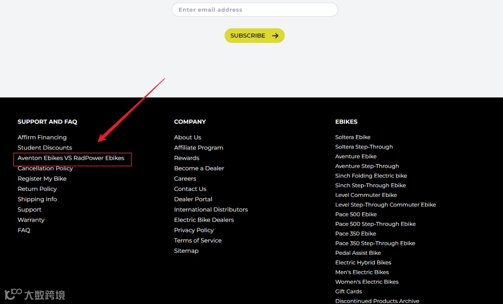Open Pace 500 Step-Through Ebike
The image size is (503, 304).
(x=375, y=224)
